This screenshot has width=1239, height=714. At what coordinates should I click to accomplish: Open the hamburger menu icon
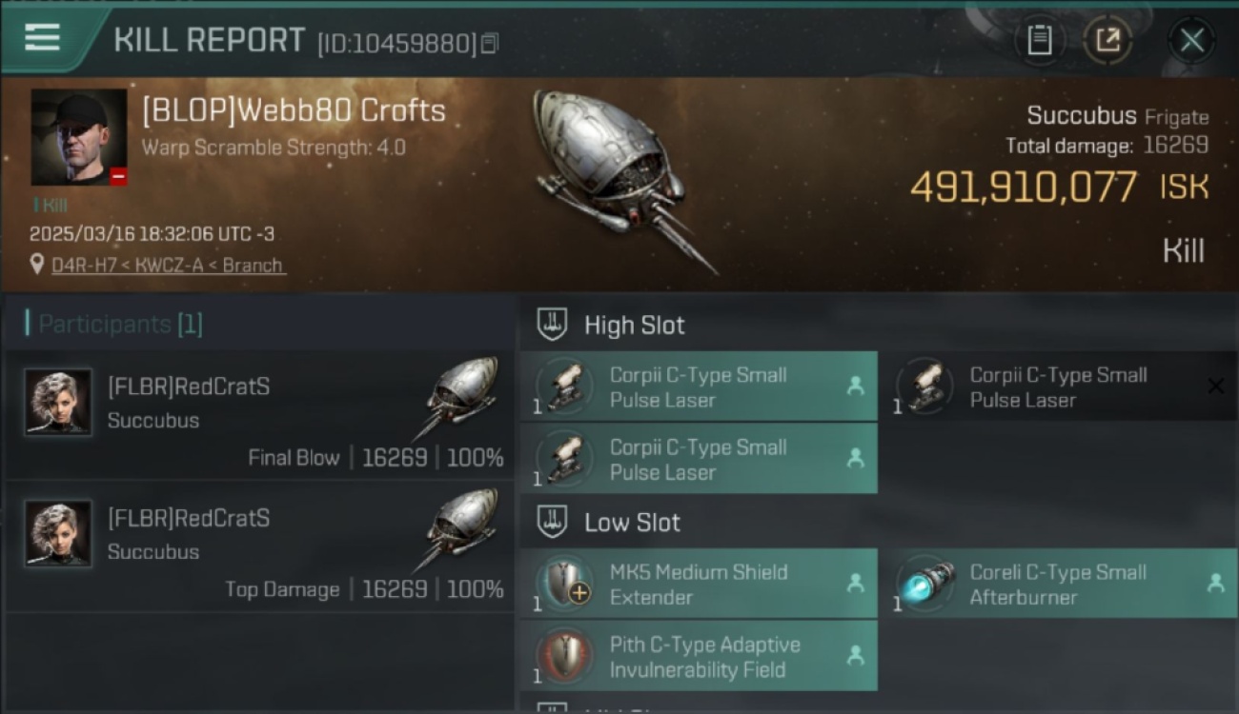pyautogui.click(x=42, y=38)
